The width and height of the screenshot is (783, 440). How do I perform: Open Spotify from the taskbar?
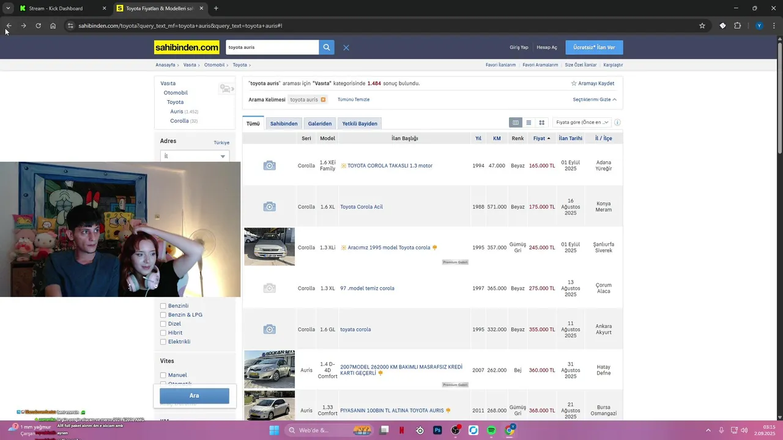point(491,430)
